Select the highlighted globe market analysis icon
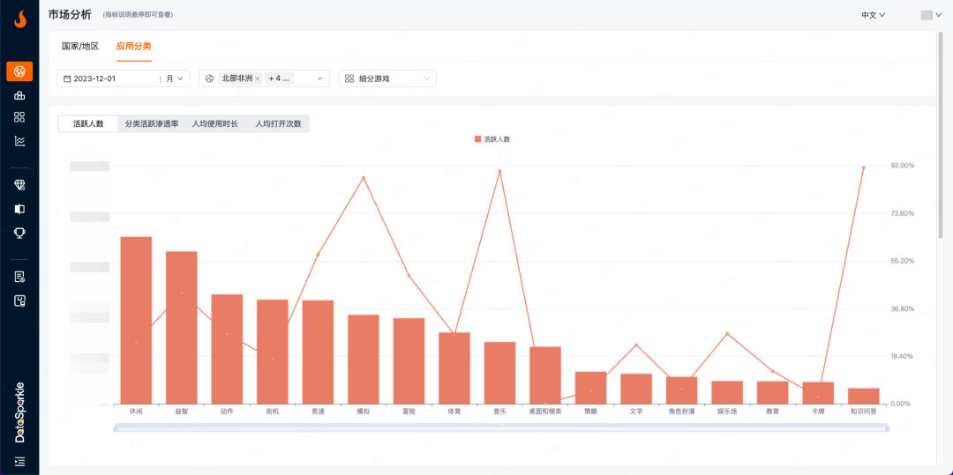 coord(19,71)
